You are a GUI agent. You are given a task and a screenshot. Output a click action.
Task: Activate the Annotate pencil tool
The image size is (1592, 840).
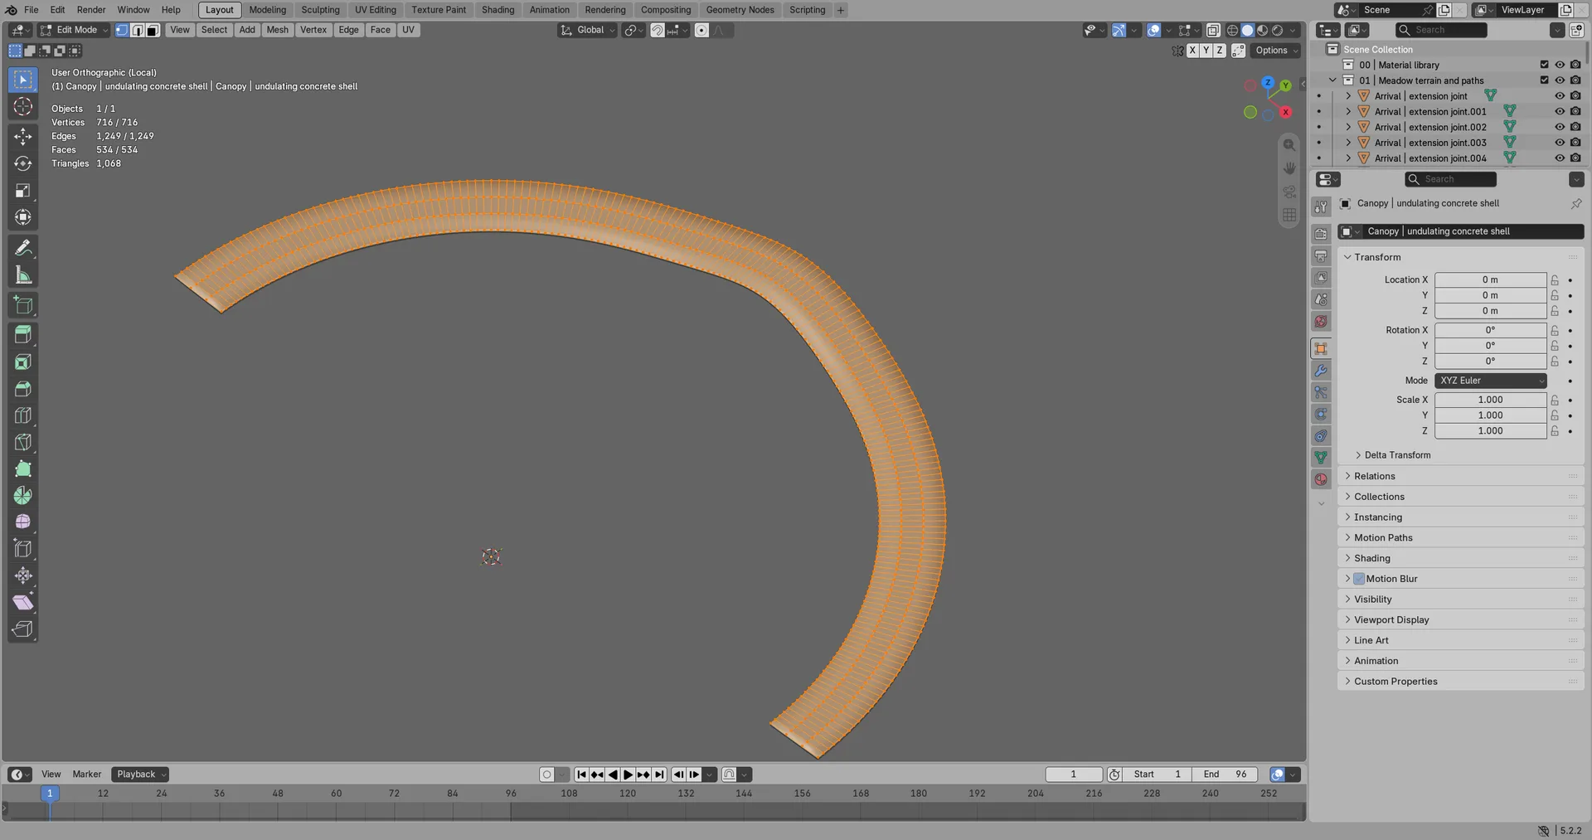click(x=23, y=248)
